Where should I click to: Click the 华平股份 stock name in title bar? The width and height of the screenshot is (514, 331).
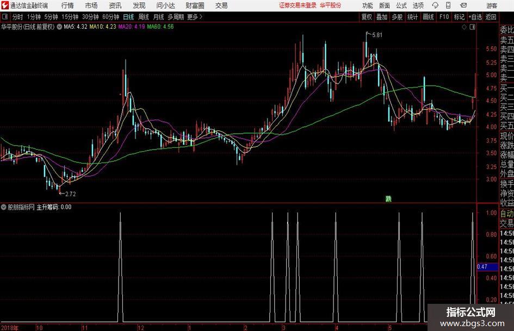click(331, 5)
